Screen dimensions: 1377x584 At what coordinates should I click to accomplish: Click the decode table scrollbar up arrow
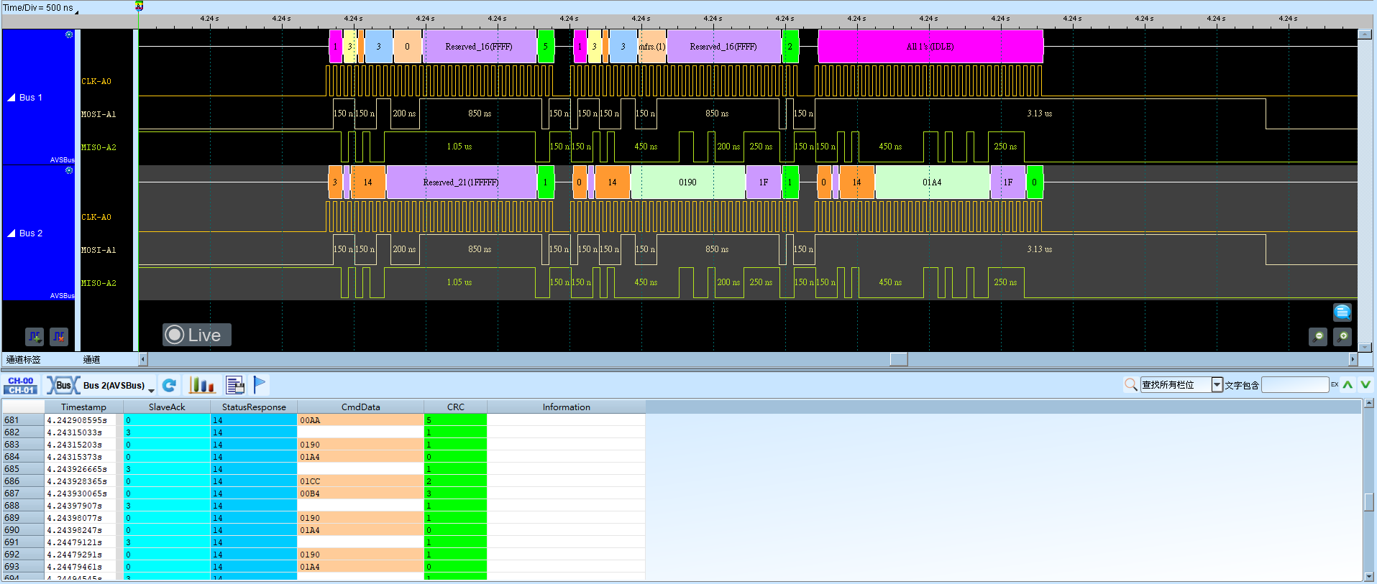(x=1369, y=404)
